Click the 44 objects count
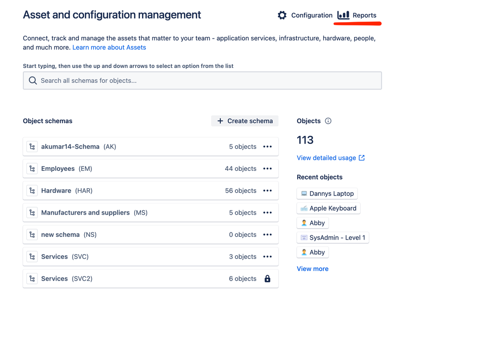 (x=240, y=169)
